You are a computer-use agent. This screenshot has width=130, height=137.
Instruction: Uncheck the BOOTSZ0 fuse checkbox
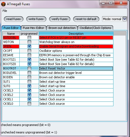(x=29, y=64)
